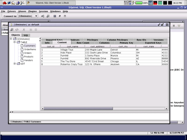This screenshot has height=140, width=187.
Task: Click the refresh arrows icon in session toolbar
Action: [x=17, y=29]
